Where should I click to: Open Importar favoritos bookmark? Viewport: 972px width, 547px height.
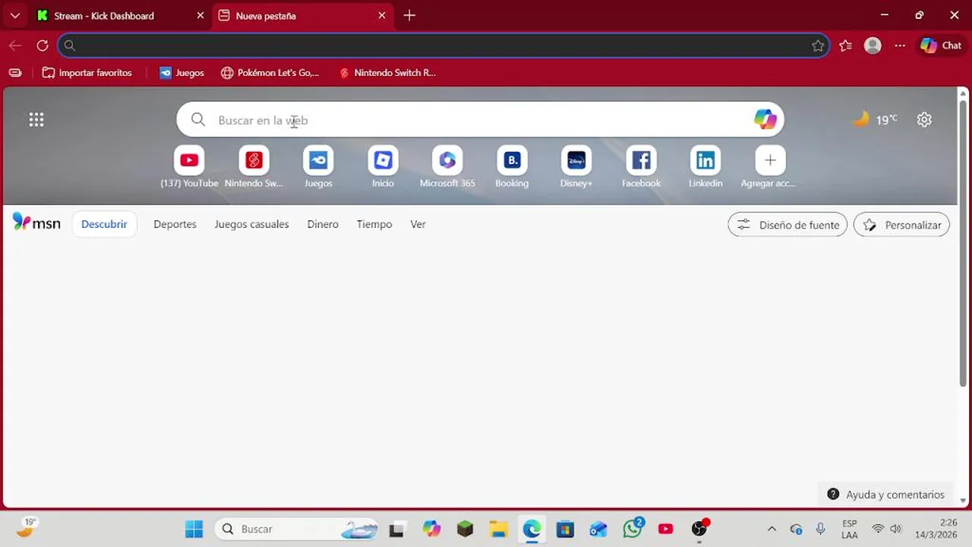click(87, 73)
